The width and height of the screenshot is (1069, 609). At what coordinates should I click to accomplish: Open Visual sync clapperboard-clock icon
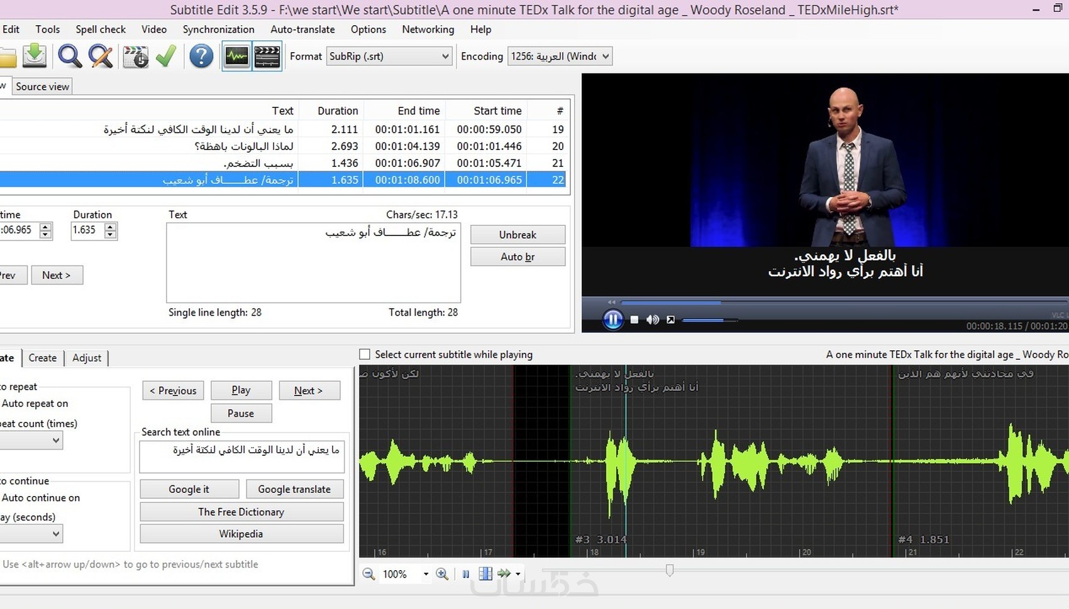pos(135,57)
